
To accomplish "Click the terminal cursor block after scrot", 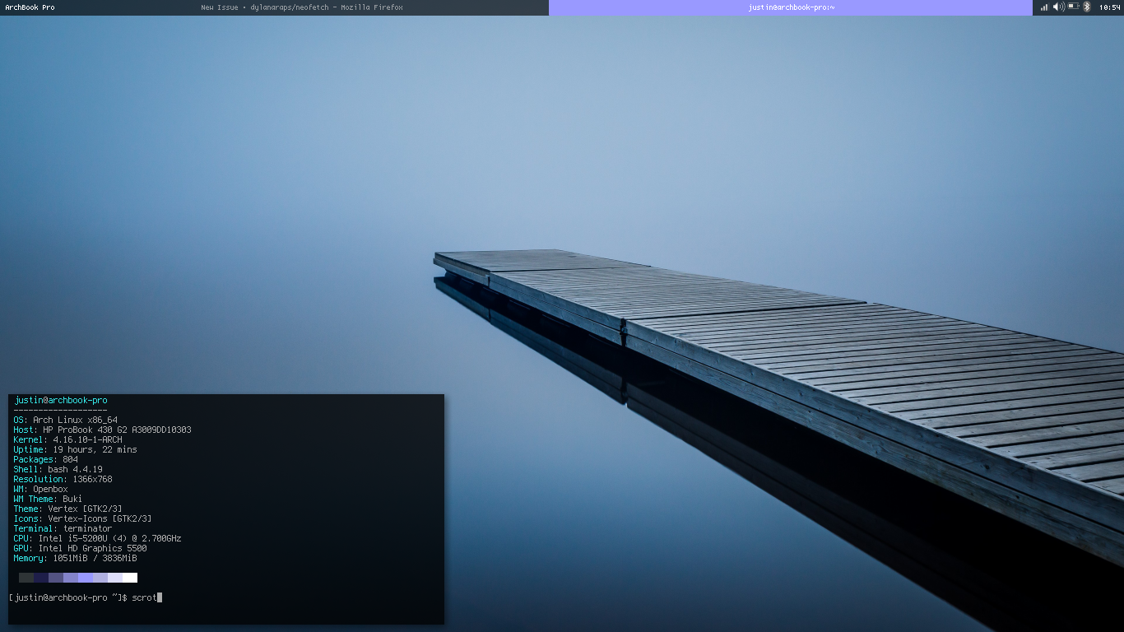I will [159, 597].
